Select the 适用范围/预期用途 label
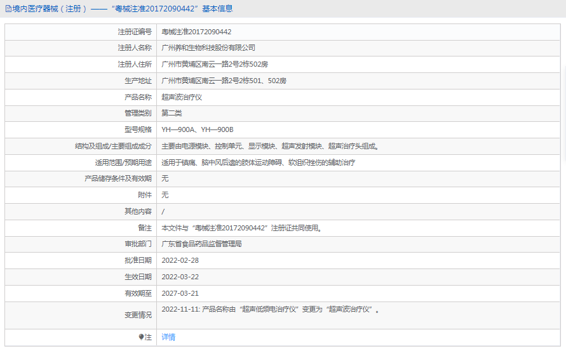The width and height of the screenshot is (566, 351). click(x=123, y=162)
